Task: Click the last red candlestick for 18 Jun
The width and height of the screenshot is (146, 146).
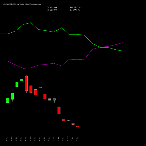Action: coord(78,126)
